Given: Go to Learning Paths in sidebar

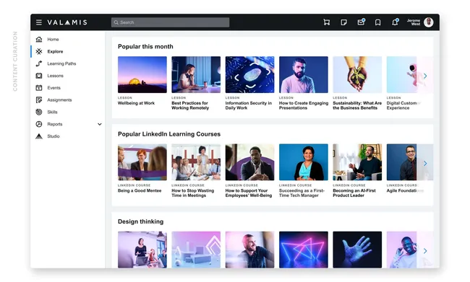Looking at the screenshot, I should pyautogui.click(x=61, y=63).
